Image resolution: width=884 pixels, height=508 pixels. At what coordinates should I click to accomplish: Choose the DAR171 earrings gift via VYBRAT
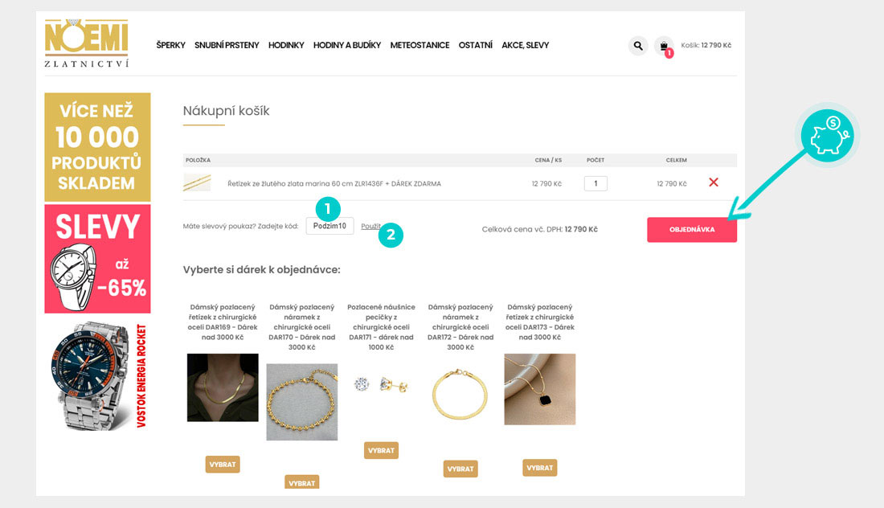[381, 450]
